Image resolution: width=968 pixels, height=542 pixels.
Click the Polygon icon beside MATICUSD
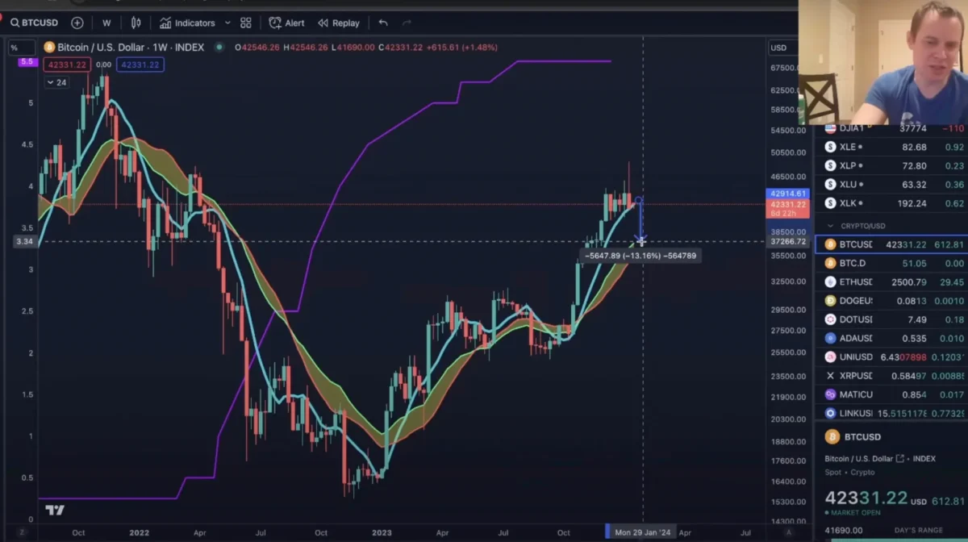pos(830,394)
